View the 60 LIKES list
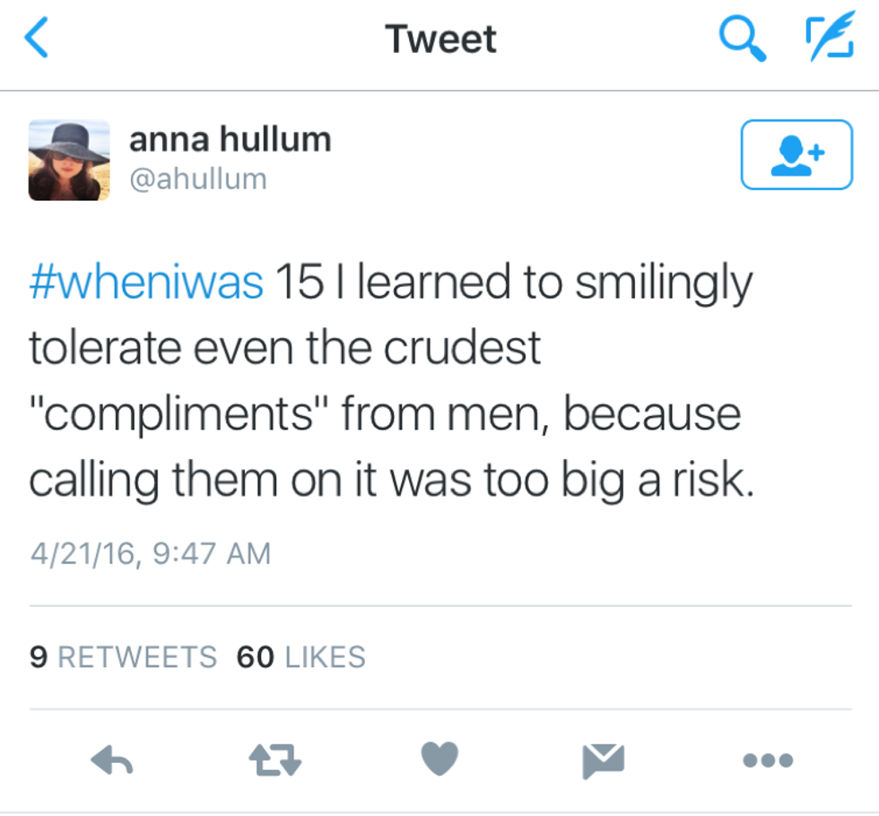Screen dimensions: 879x816 [x=300, y=657]
